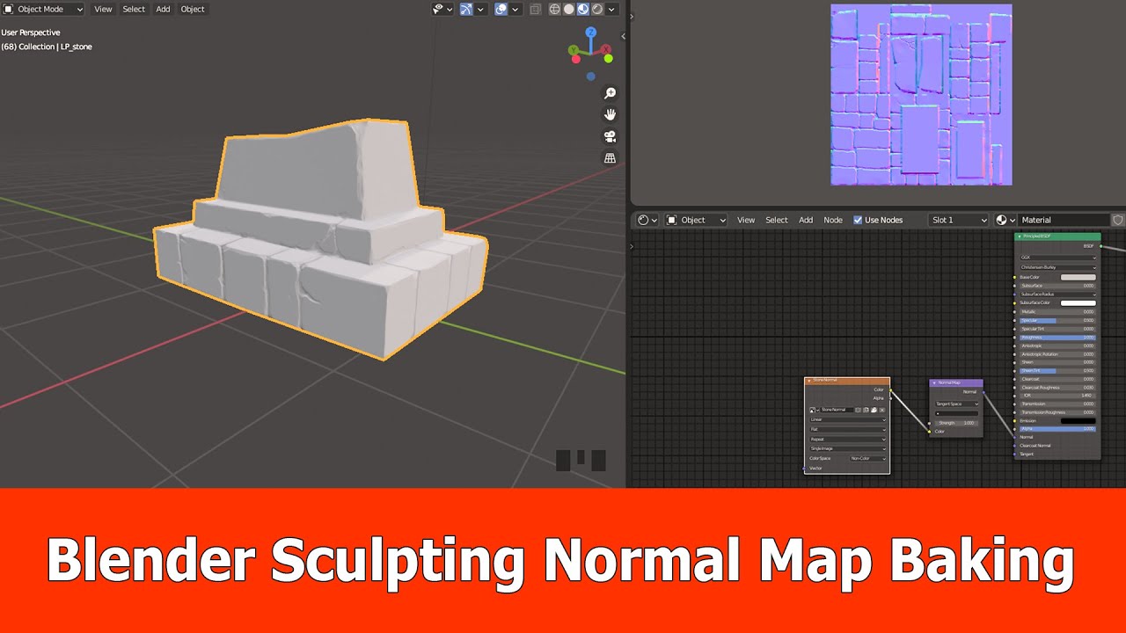
Task: Open the gizmo options dropdown arrow
Action: click(x=480, y=10)
